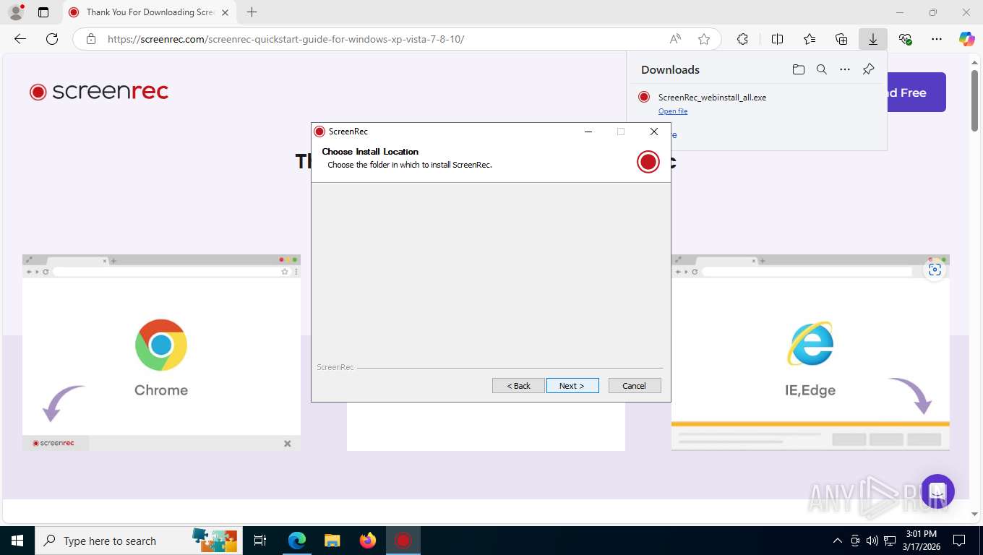Refresh the current page
Screen dimensions: 983x555
(52, 39)
